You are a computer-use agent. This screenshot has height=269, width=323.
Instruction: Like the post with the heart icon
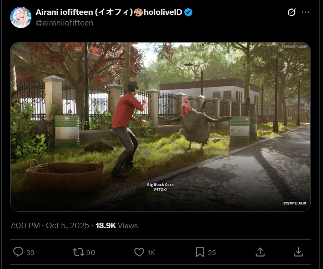[139, 252]
